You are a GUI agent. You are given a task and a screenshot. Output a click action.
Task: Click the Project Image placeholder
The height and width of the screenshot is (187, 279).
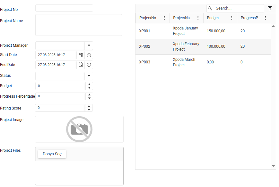[x=79, y=129]
